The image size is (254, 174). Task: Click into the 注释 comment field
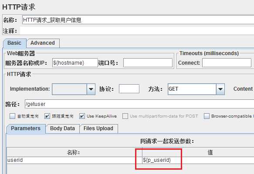click(x=137, y=31)
